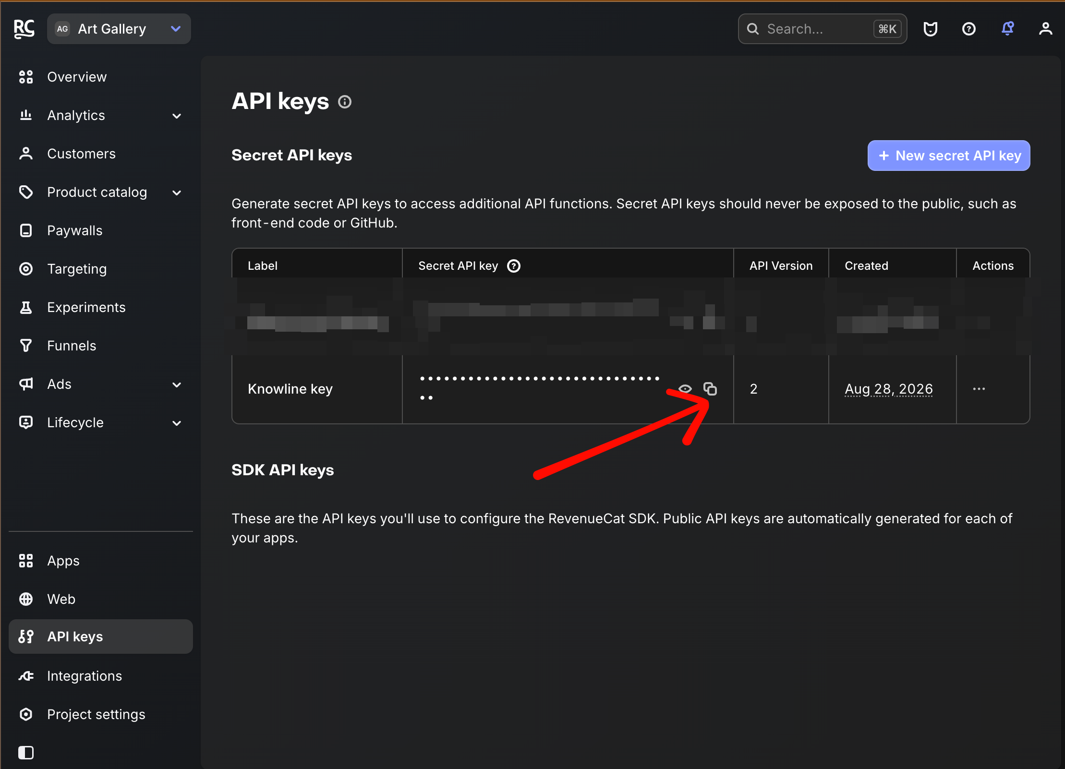Click the help icon next to Secret API key header
The image size is (1065, 769).
click(x=514, y=265)
